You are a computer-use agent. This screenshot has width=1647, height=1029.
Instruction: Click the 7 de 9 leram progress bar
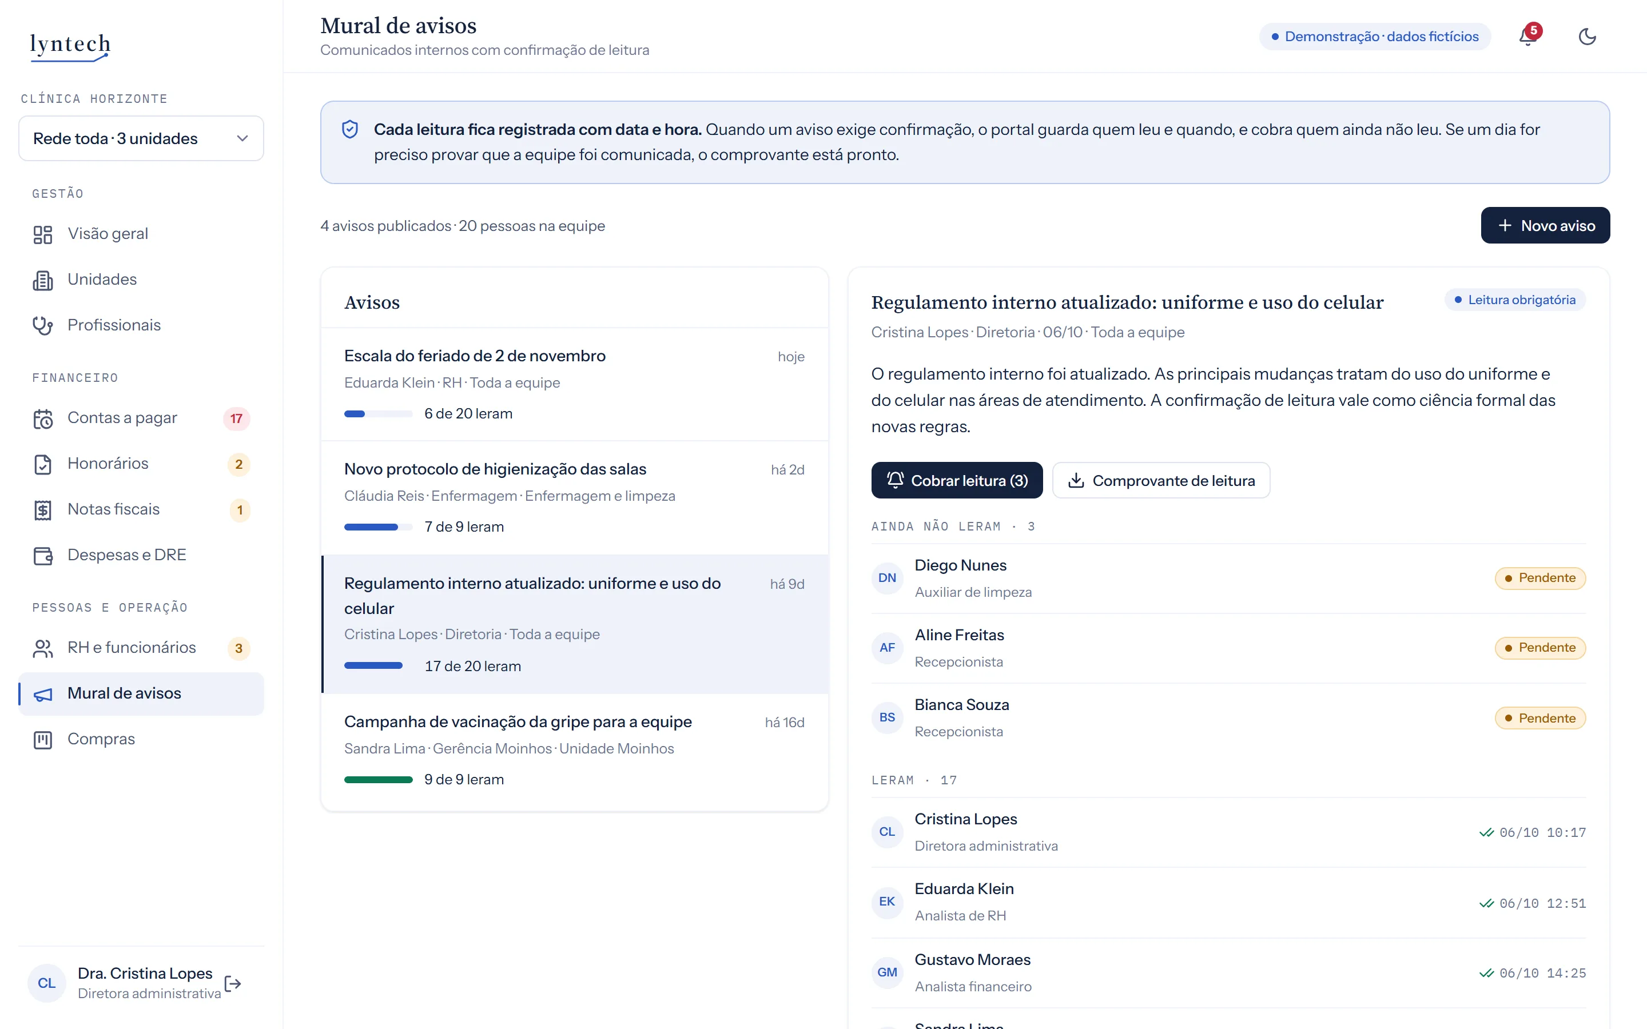pos(379,528)
